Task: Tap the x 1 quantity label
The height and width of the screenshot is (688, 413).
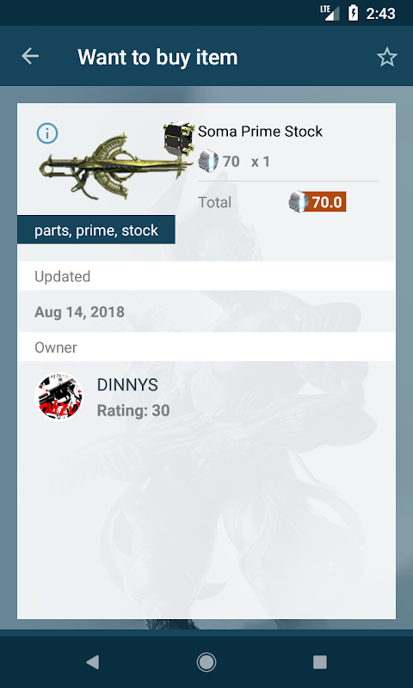Action: 261,162
